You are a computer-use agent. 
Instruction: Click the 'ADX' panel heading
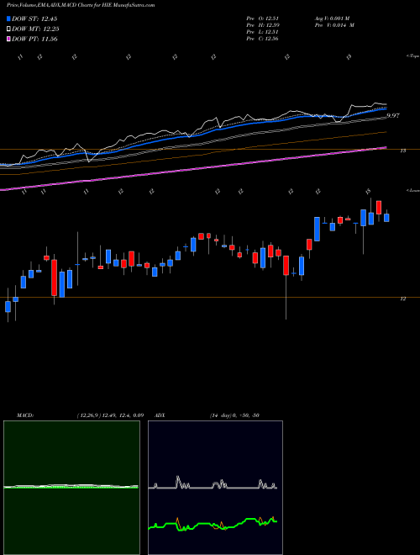(x=160, y=415)
